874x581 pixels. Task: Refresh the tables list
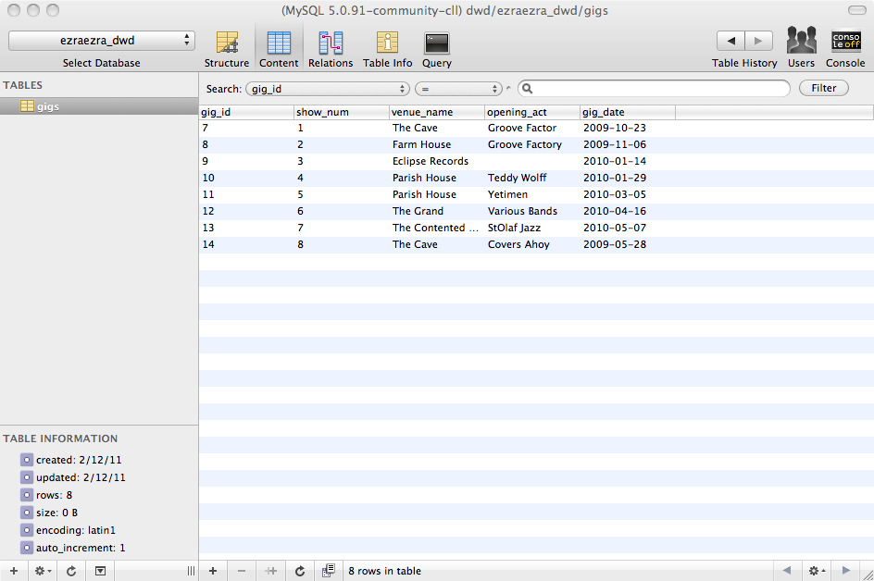tap(71, 571)
